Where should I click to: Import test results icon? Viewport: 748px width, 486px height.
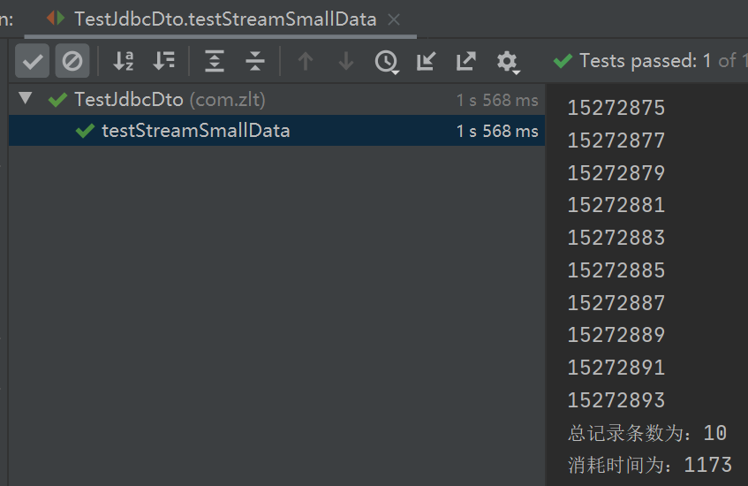coord(426,61)
